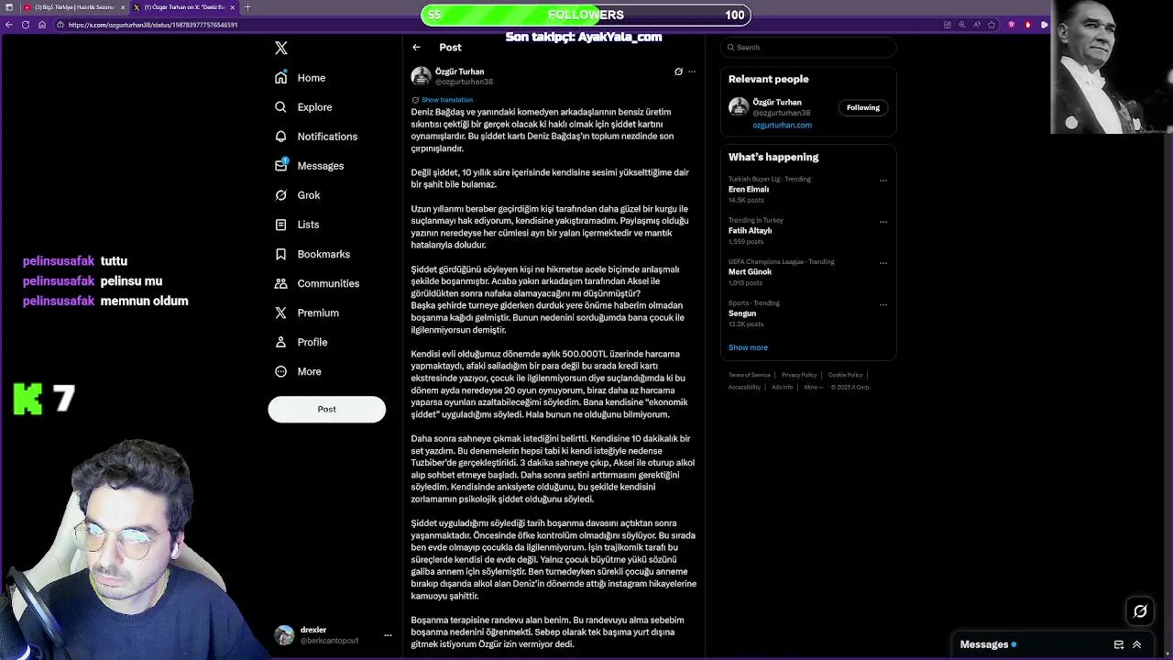Open the More circle icon

281,371
